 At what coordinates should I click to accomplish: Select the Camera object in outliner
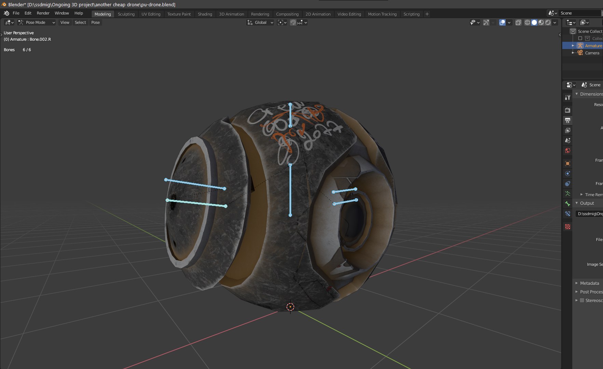(592, 53)
